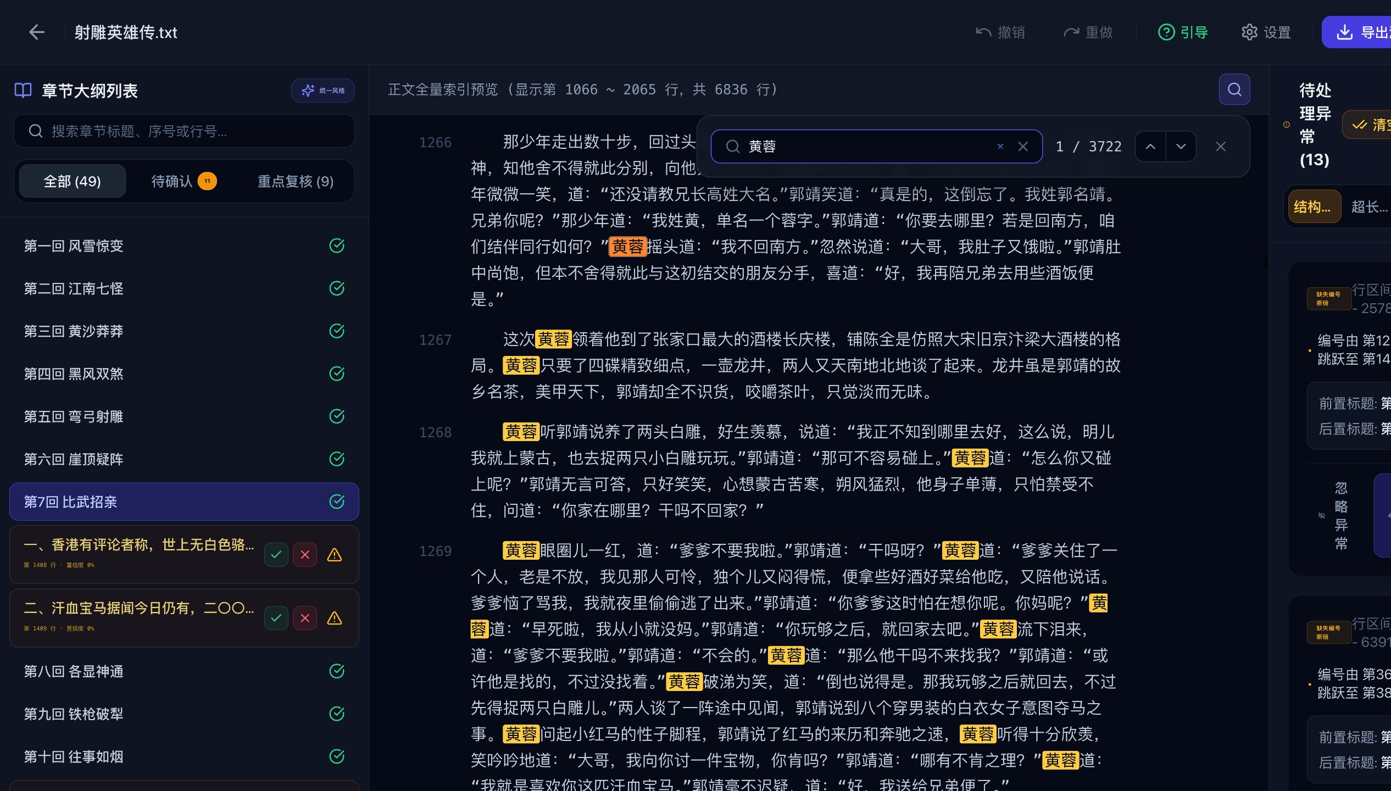Click check status icon for 第7回 比武招亲
Screen dimensions: 1391x791
[337, 502]
